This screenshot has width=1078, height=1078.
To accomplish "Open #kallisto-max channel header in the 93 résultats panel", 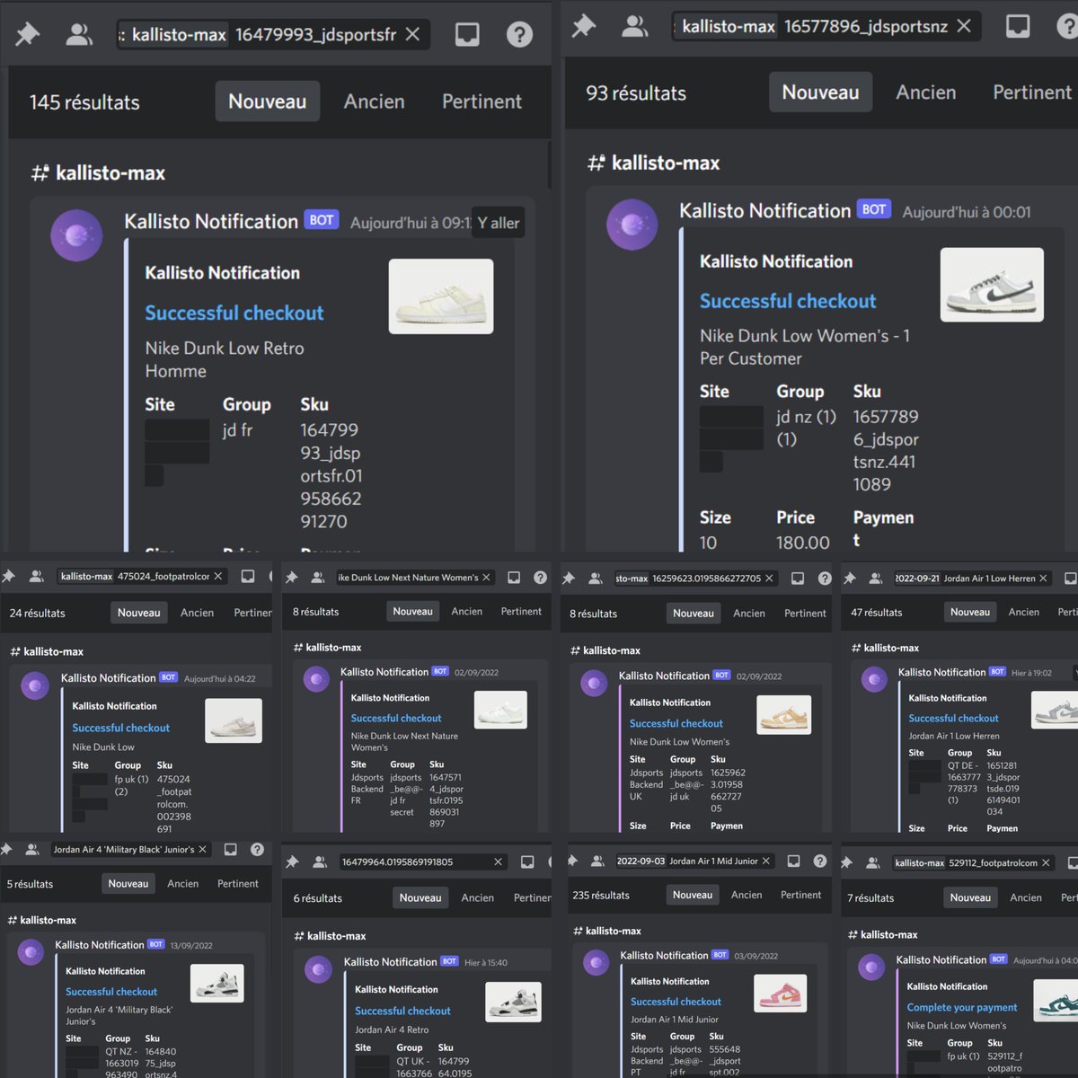I will point(654,163).
